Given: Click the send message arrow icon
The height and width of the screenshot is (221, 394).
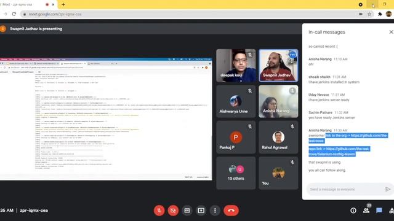Looking at the screenshot, I should 388,189.
